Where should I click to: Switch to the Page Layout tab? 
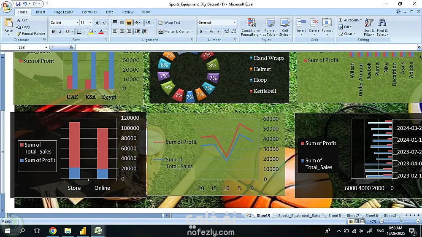(64, 12)
